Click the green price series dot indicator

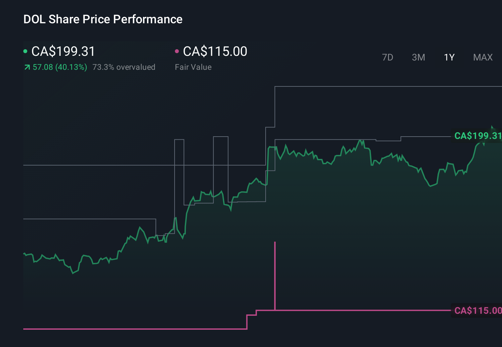click(25, 51)
